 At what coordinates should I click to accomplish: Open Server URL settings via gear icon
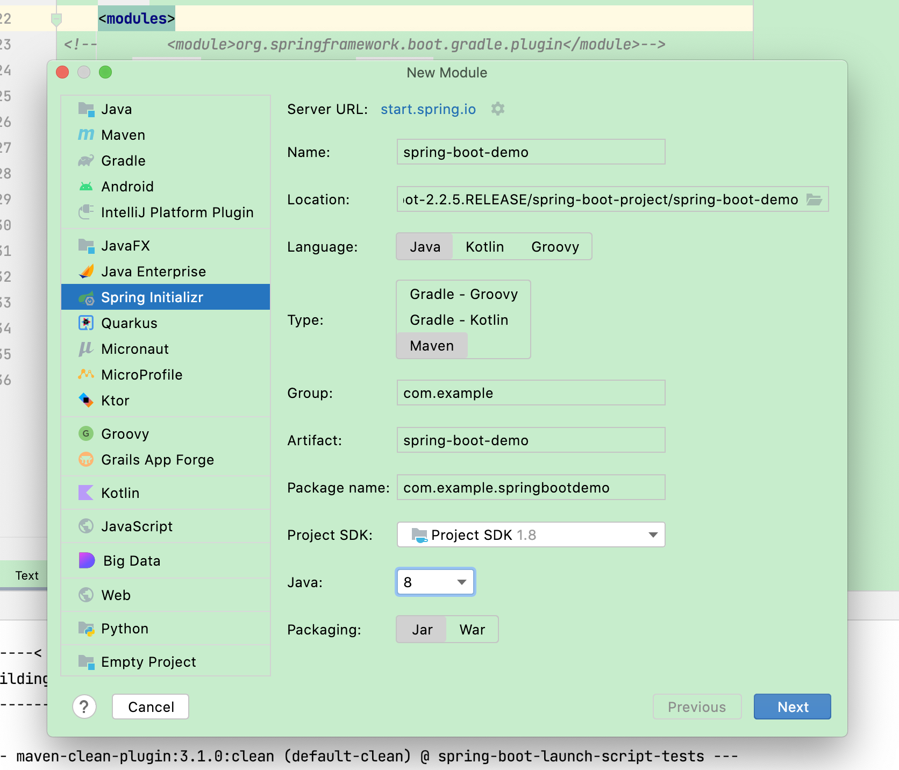click(497, 109)
